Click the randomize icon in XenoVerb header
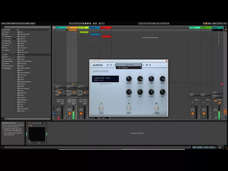Image resolution: width=228 pixels, height=171 pixels. (x=107, y=65)
